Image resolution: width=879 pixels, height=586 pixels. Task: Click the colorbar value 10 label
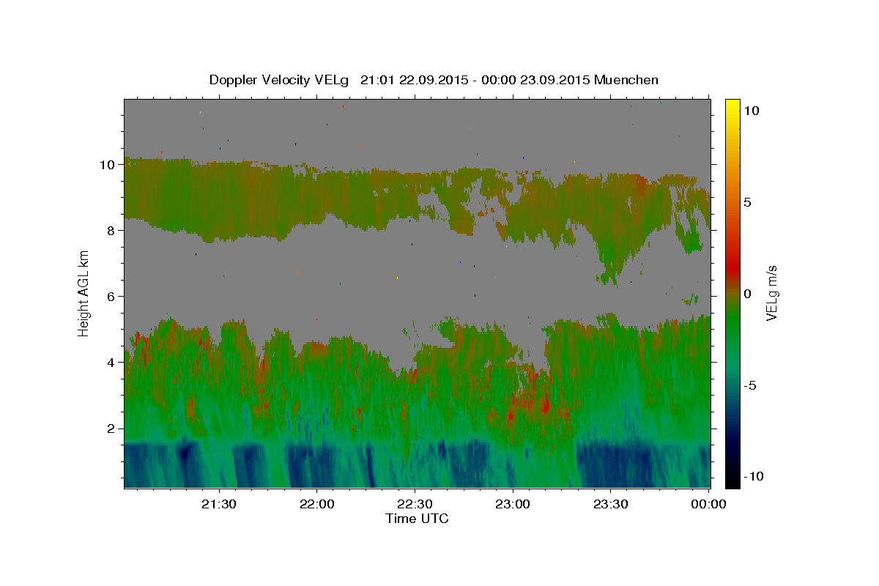[752, 110]
